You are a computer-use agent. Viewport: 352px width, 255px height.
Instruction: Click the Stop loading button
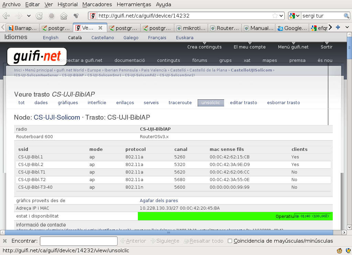[52, 16]
